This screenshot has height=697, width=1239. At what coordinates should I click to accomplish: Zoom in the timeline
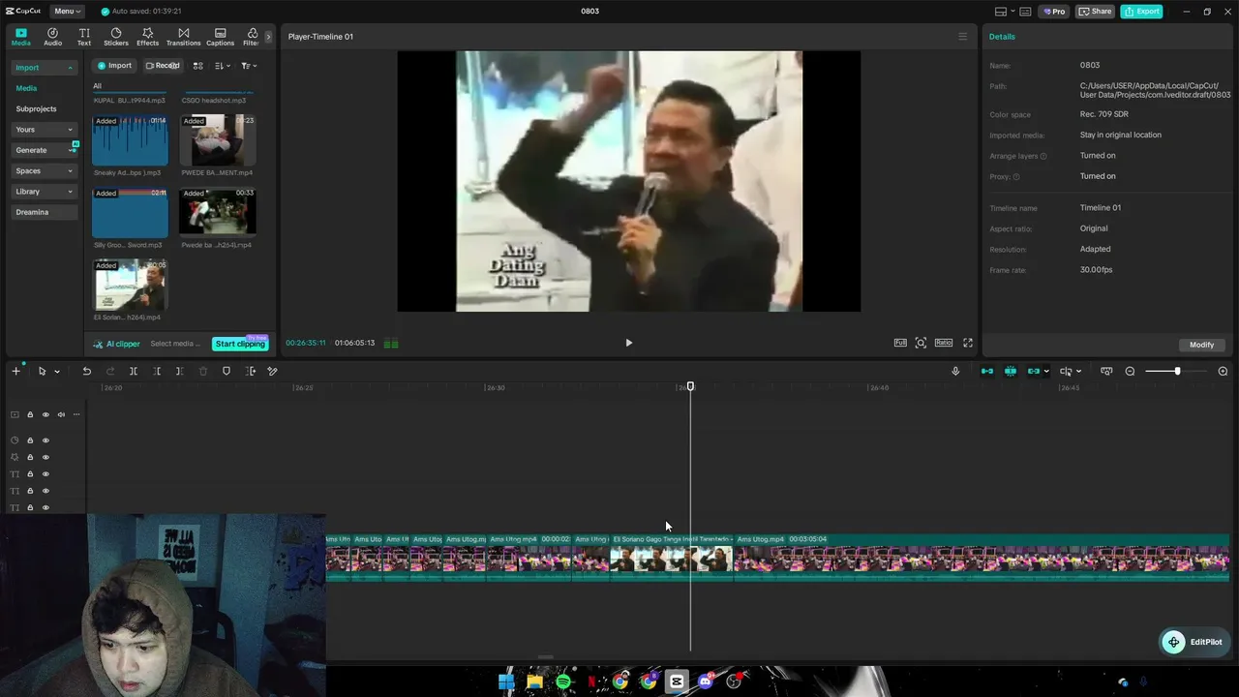click(1223, 372)
